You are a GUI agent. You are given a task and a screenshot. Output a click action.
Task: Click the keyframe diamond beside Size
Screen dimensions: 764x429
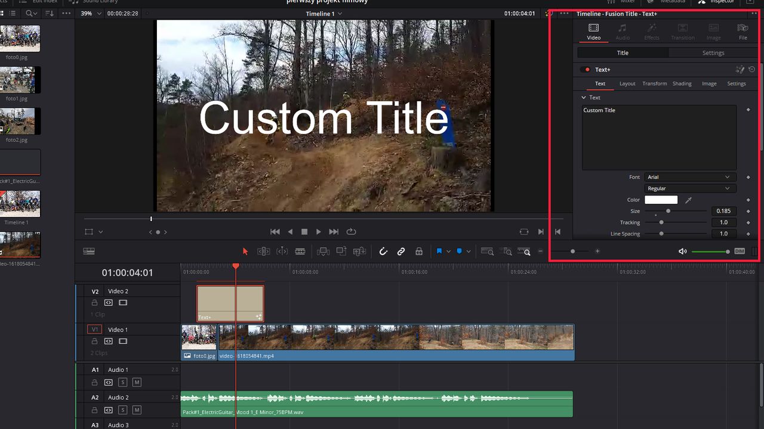coord(748,210)
